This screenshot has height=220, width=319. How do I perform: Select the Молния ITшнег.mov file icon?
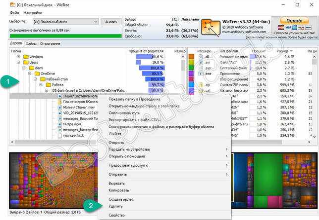pyautogui.click(x=60, y=108)
